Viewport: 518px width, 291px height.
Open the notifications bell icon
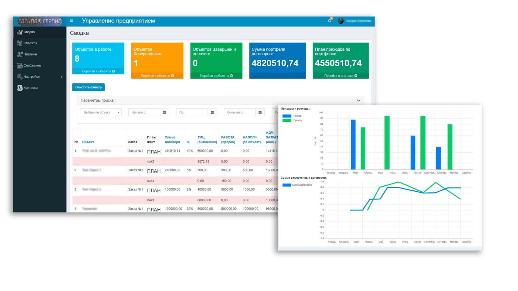329,21
